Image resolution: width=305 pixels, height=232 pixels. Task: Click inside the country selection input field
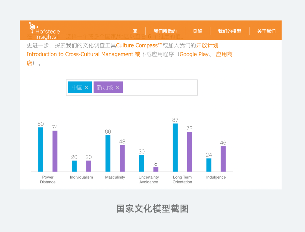coord(160,88)
